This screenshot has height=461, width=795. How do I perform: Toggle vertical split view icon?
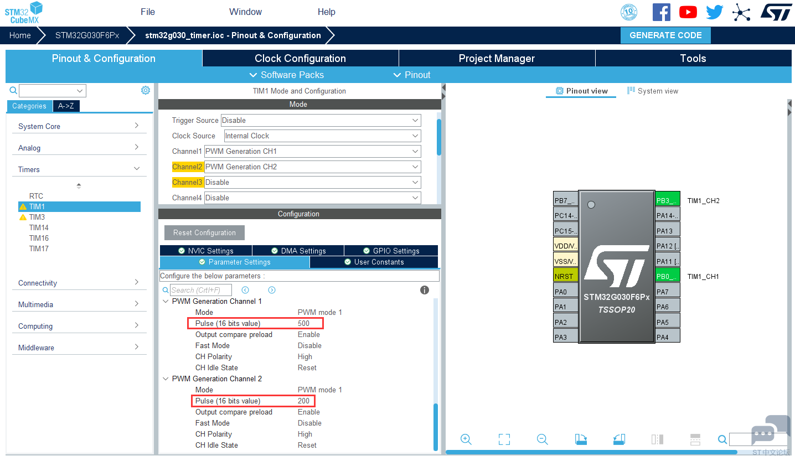pyautogui.click(x=657, y=439)
